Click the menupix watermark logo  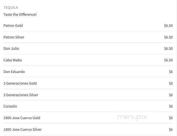pyautogui.click(x=132, y=117)
